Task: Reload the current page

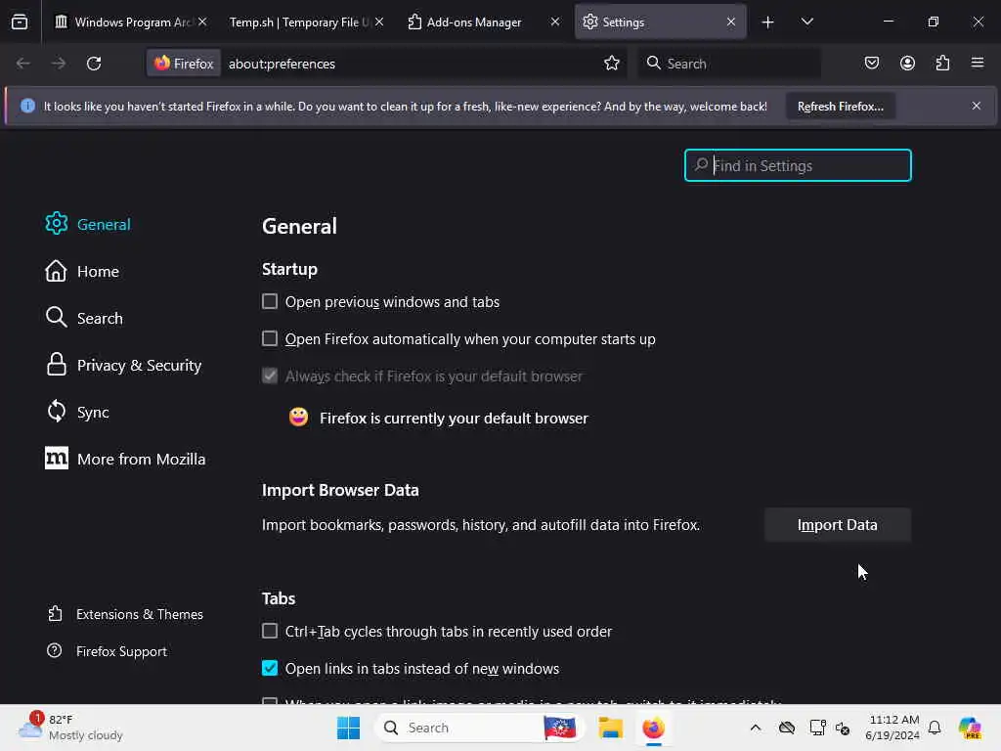Action: (x=94, y=64)
